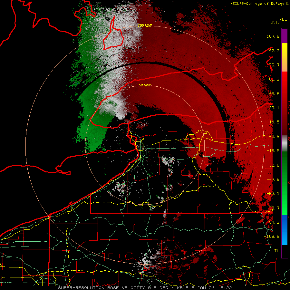Click the 61.2 scale value
Viewport: 290px width, 290px height.
[x=274, y=79]
